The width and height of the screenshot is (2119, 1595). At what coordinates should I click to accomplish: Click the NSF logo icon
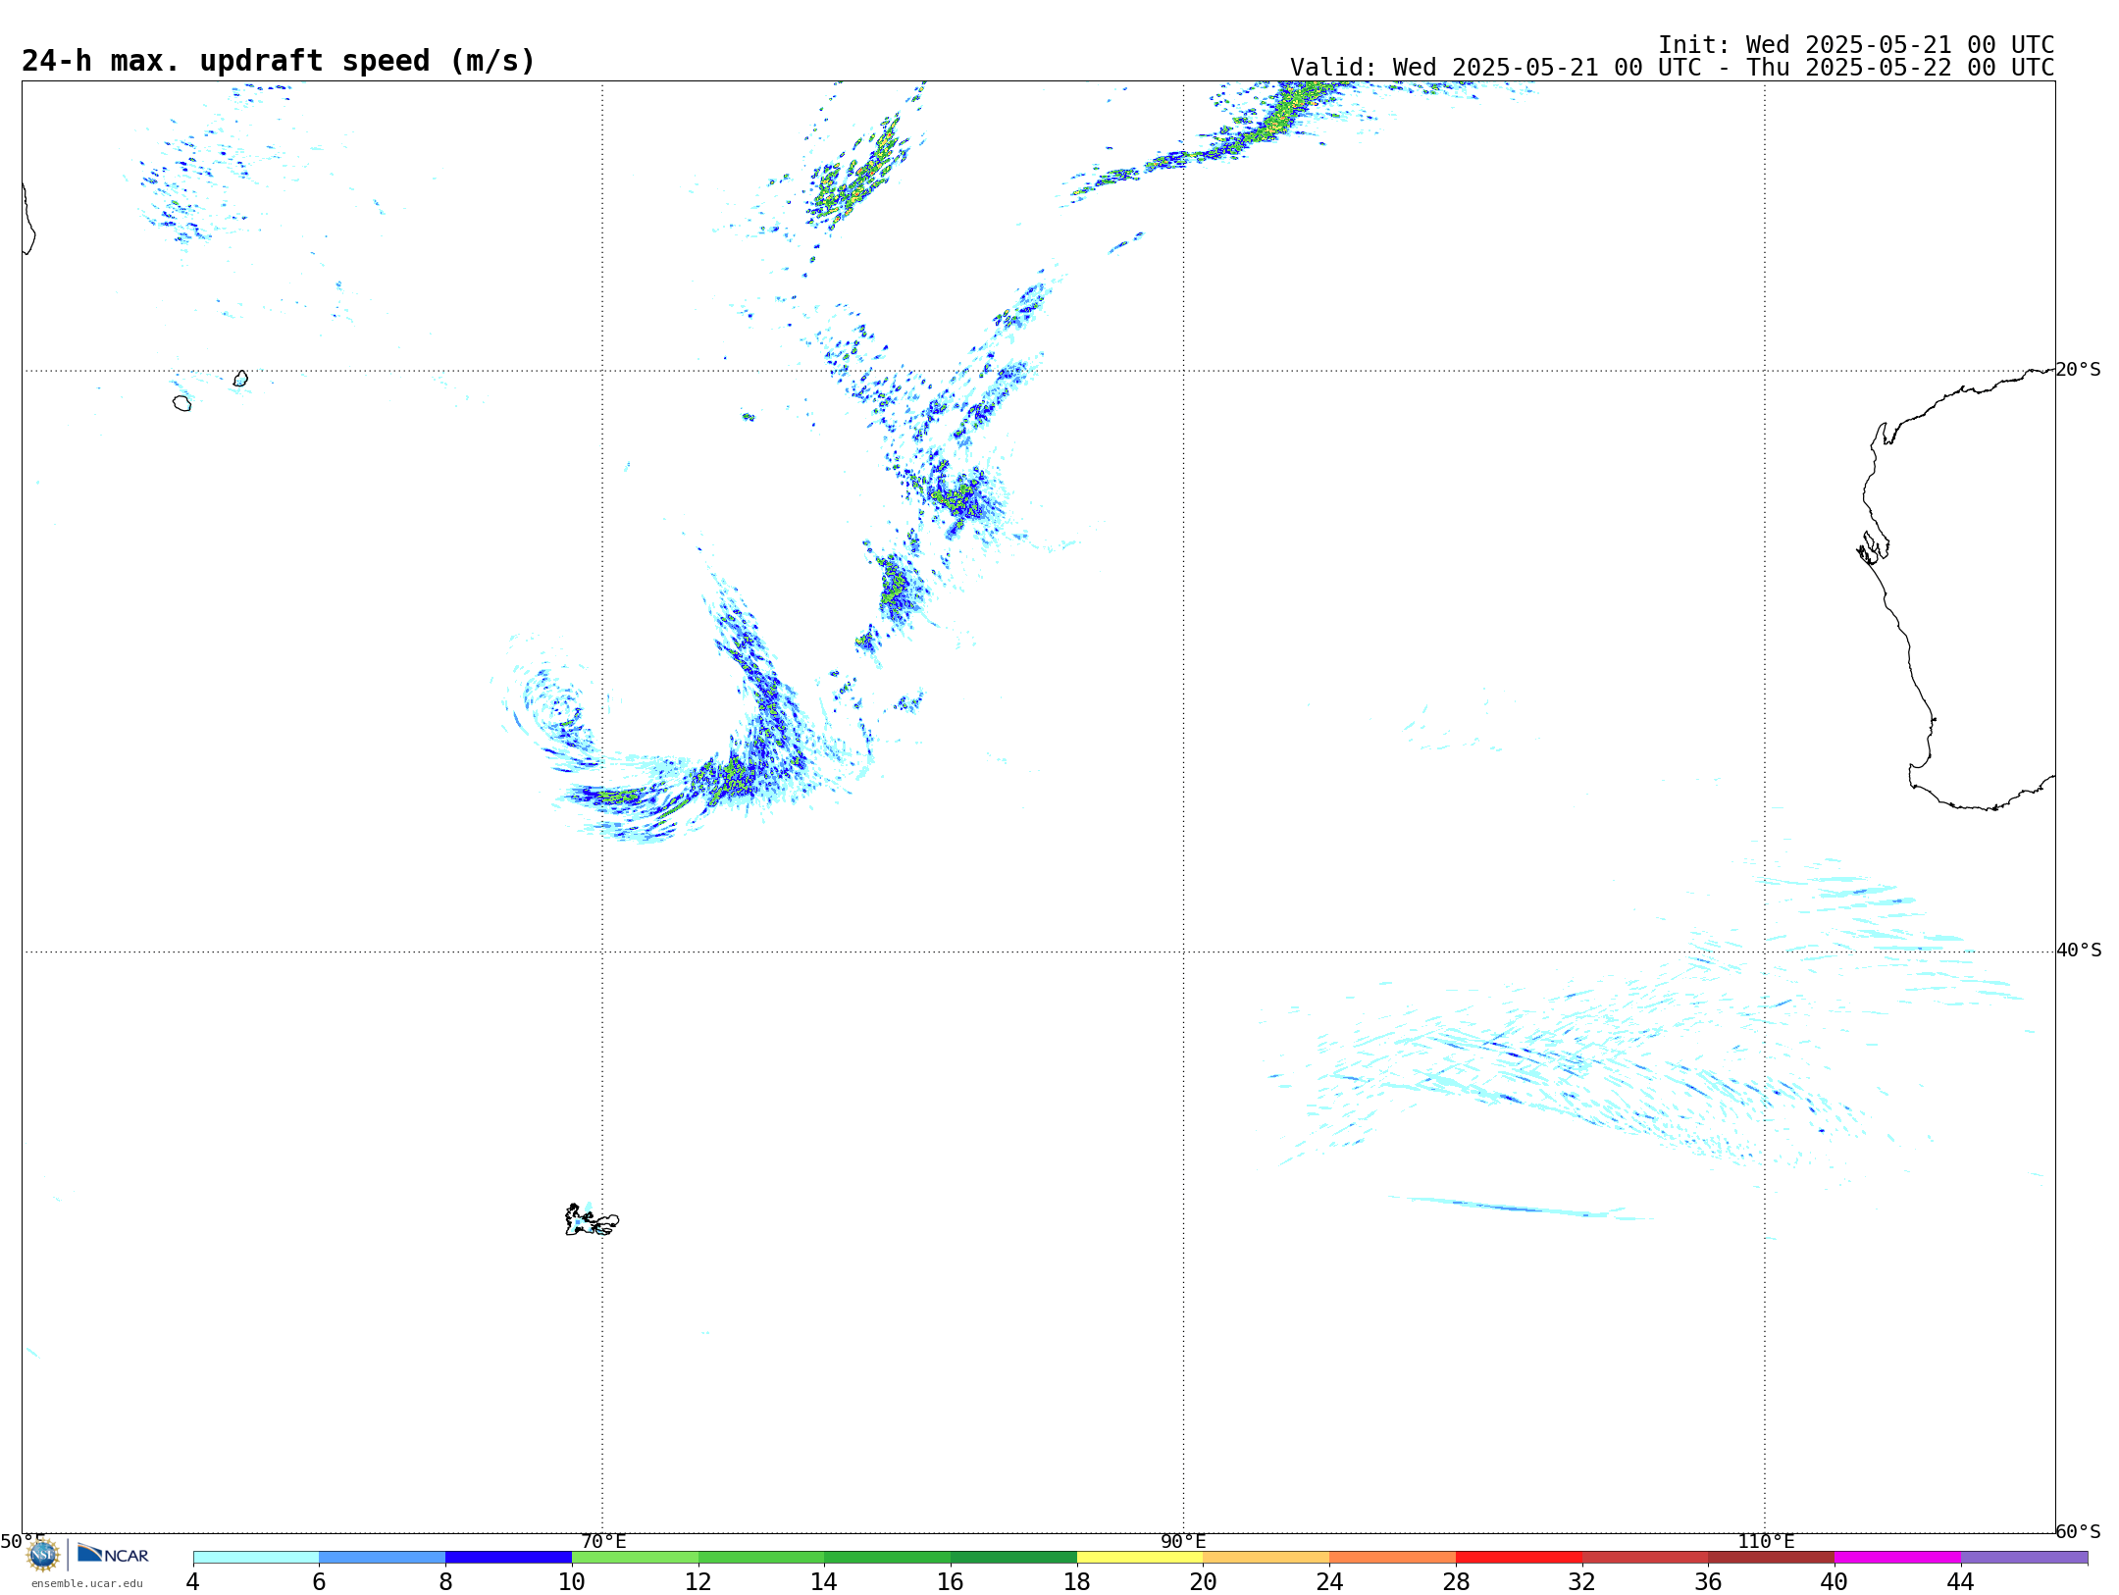(43, 1555)
